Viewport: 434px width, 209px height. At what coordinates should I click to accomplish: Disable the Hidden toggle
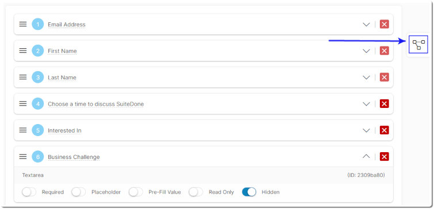(249, 192)
